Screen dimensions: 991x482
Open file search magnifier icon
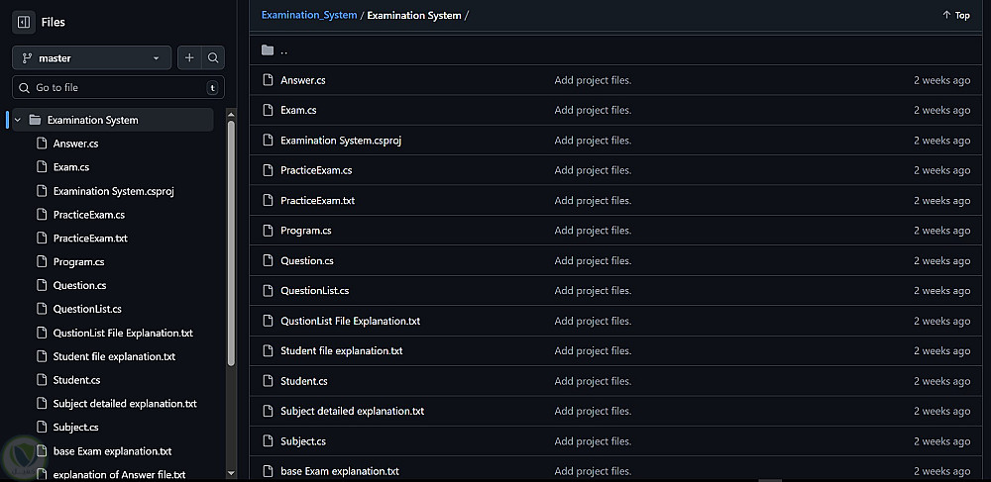[x=213, y=58]
